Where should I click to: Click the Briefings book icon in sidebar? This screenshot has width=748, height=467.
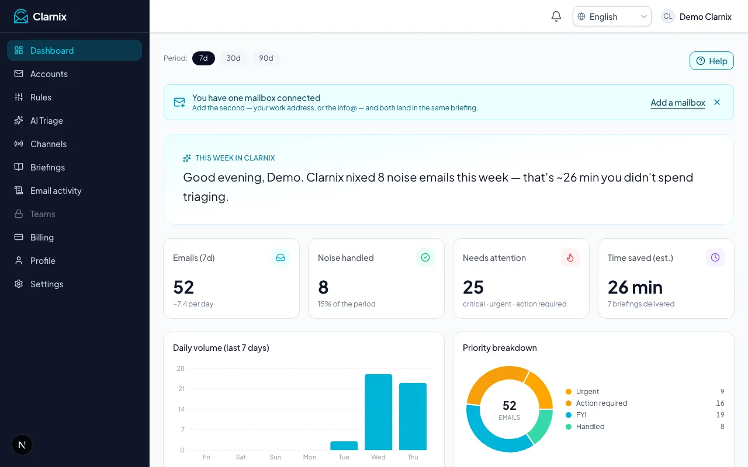click(19, 167)
